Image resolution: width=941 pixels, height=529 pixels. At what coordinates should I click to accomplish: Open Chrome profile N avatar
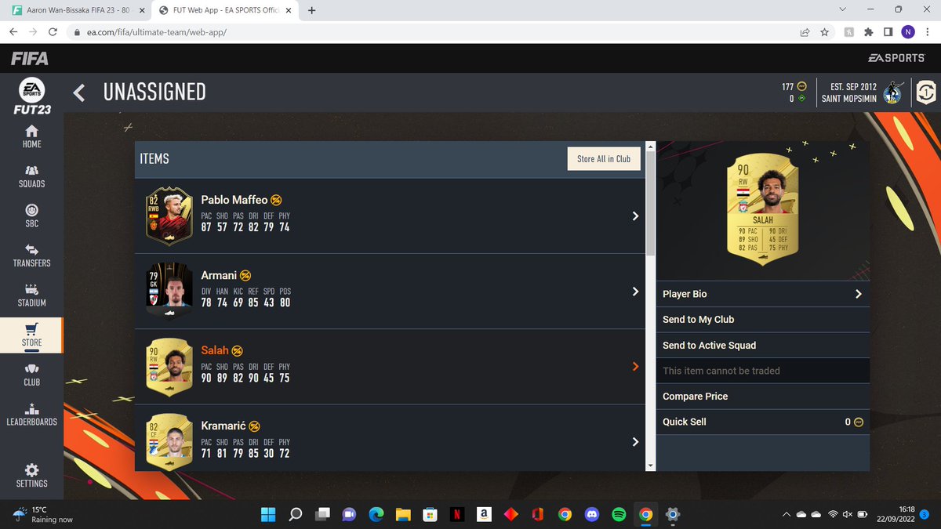[908, 32]
